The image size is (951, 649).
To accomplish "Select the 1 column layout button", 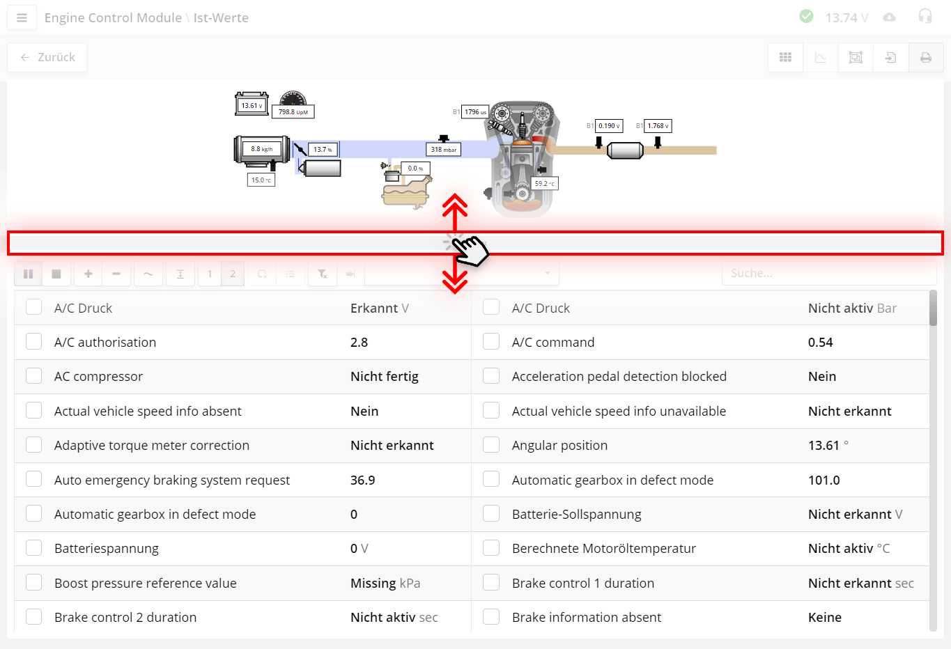I will click(210, 274).
